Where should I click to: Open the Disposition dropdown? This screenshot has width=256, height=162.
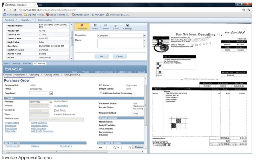coord(144,35)
